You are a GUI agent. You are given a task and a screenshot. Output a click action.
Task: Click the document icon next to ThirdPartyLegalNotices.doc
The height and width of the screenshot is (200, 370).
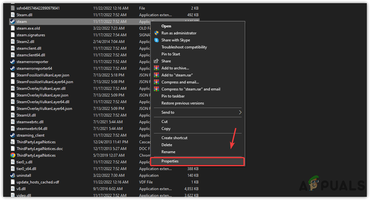tap(13, 148)
